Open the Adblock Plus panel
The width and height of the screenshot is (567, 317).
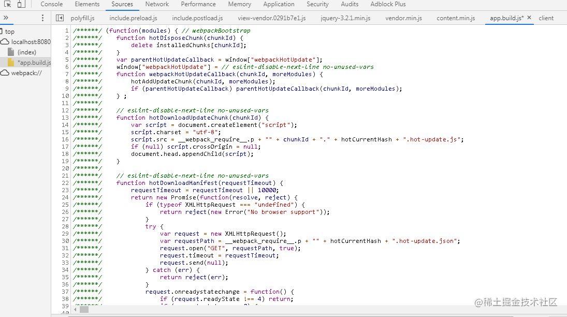[x=388, y=4]
